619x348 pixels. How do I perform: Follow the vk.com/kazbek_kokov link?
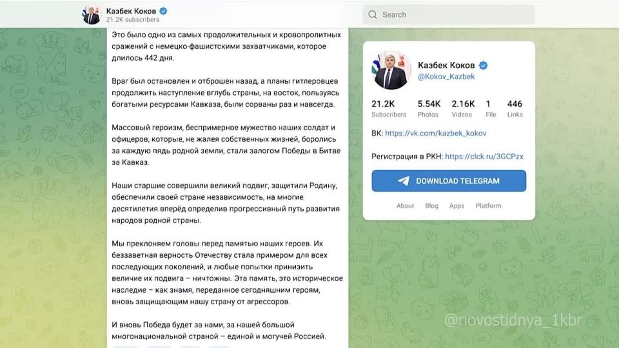(x=435, y=133)
